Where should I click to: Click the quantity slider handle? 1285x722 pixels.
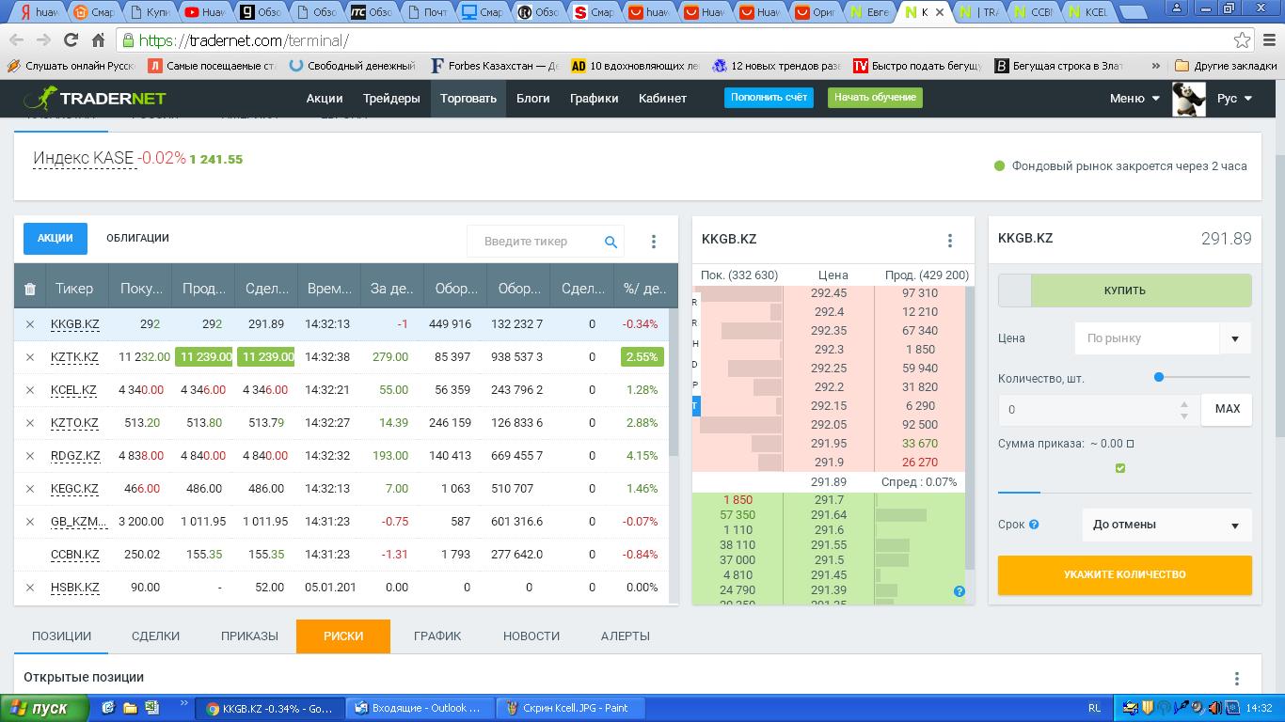1159,377
